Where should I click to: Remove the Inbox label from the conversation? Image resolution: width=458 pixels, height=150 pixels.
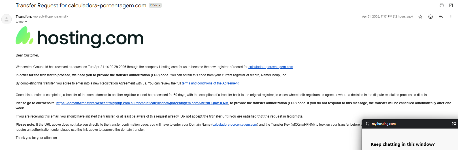coord(159,5)
